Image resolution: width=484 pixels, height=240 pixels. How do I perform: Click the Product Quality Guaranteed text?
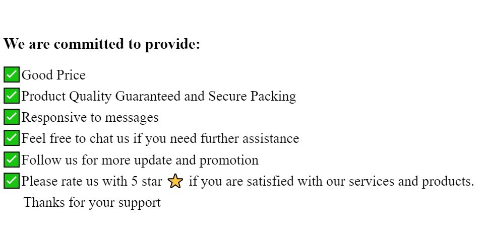pos(101,97)
